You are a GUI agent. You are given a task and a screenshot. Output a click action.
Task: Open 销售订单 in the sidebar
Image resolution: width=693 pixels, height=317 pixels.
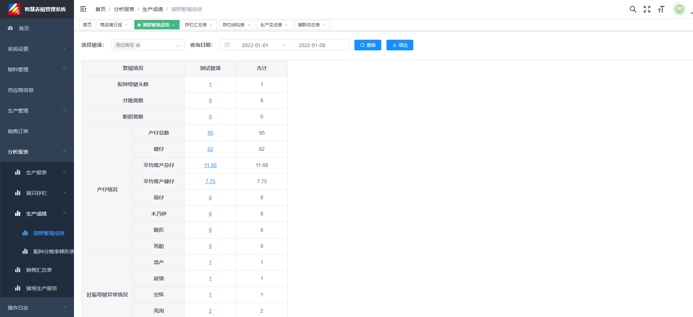(37, 131)
